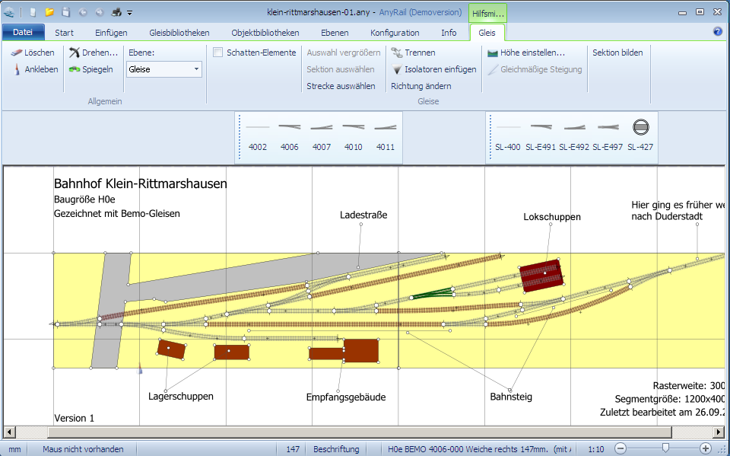The image size is (730, 456).
Task: Open the Datei file menu
Action: click(x=23, y=33)
